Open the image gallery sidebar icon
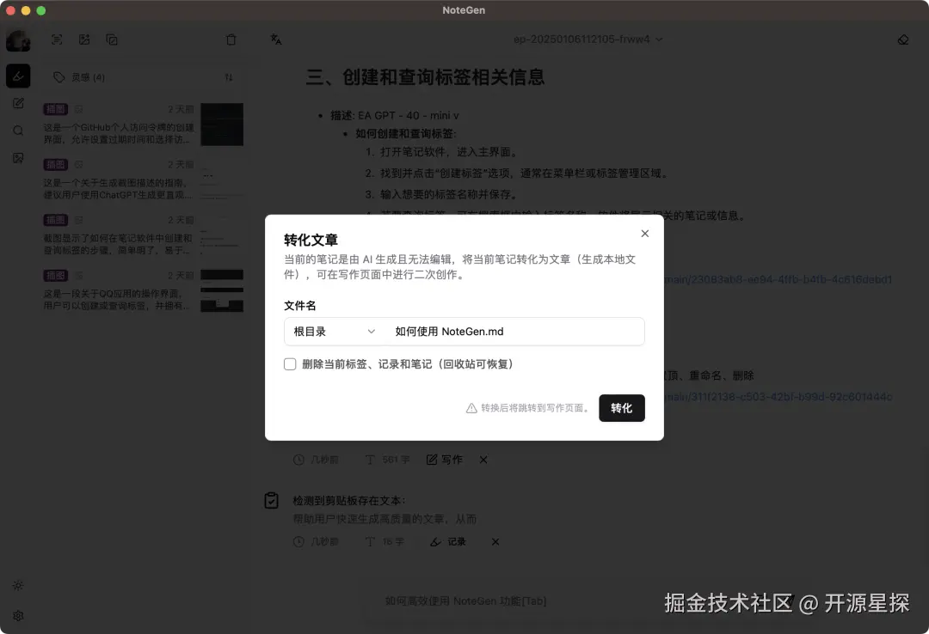The height and width of the screenshot is (634, 929). (18, 157)
